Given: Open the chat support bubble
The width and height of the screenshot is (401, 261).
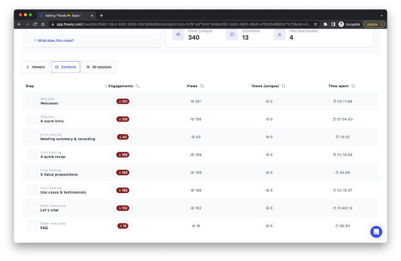Looking at the screenshot, I should pyautogui.click(x=376, y=232).
